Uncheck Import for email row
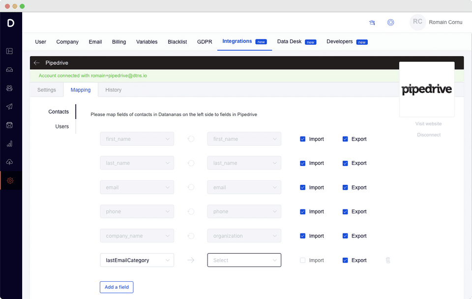 pyautogui.click(x=302, y=187)
